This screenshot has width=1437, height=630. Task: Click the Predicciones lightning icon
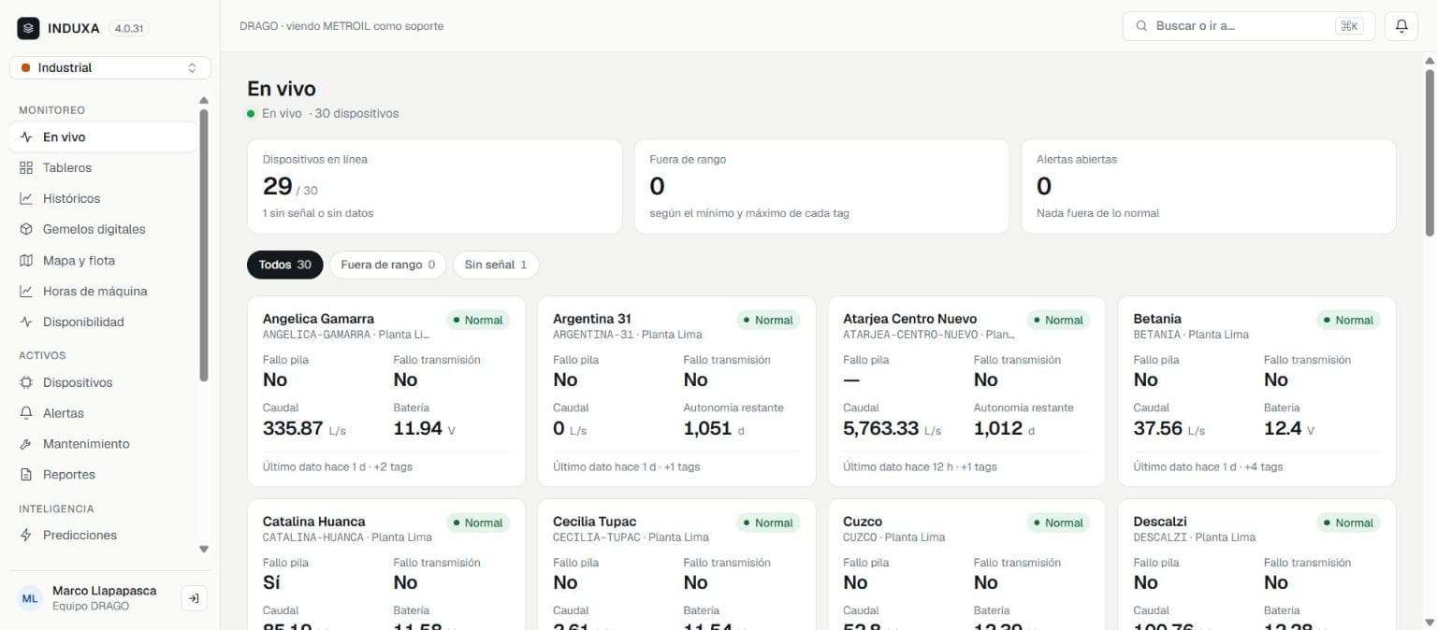coord(26,536)
